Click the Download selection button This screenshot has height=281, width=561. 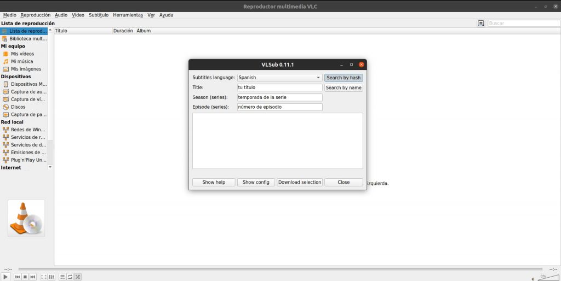coord(300,182)
